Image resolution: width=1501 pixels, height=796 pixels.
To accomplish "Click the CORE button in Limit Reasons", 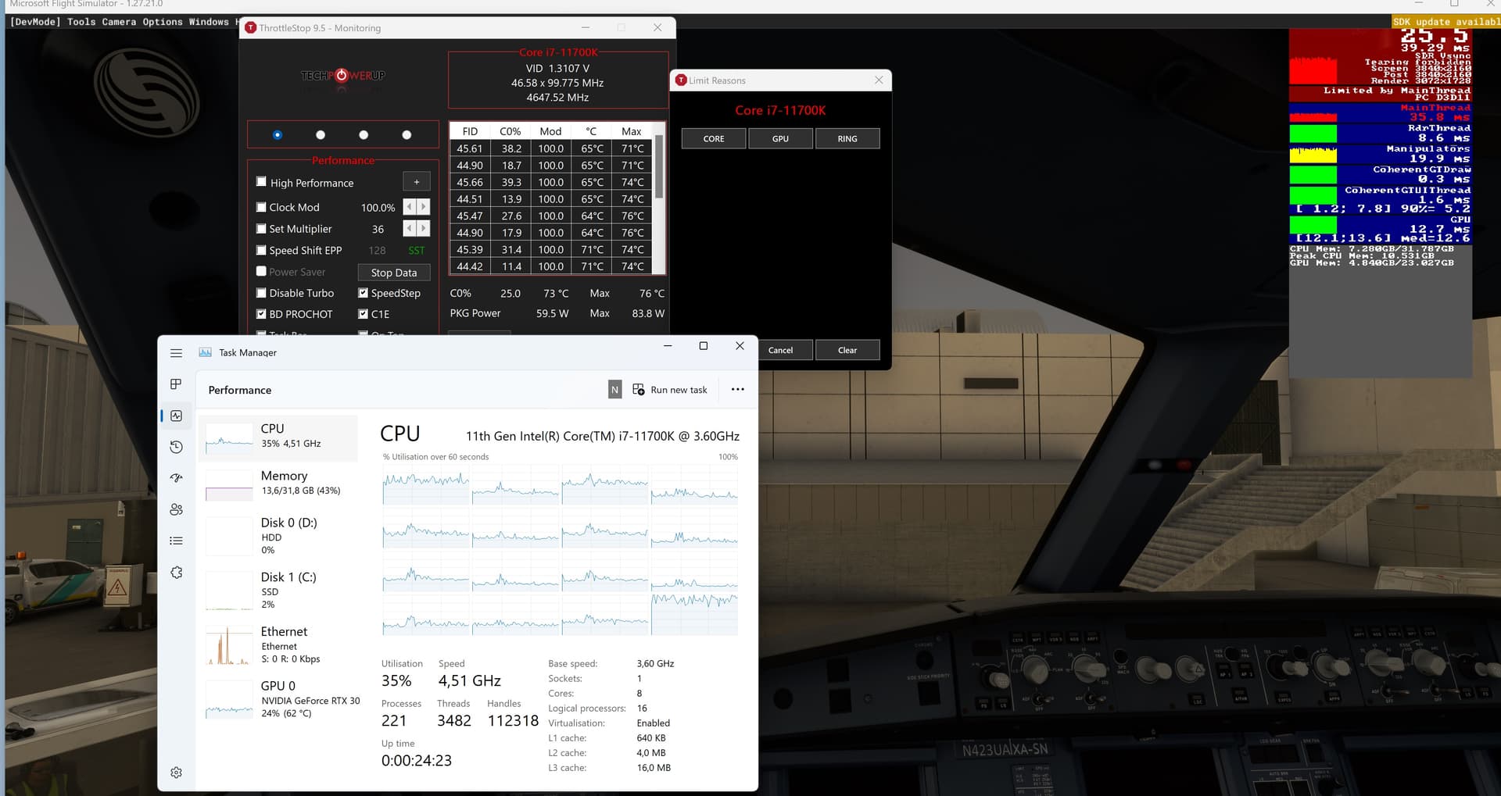I will pyautogui.click(x=714, y=139).
